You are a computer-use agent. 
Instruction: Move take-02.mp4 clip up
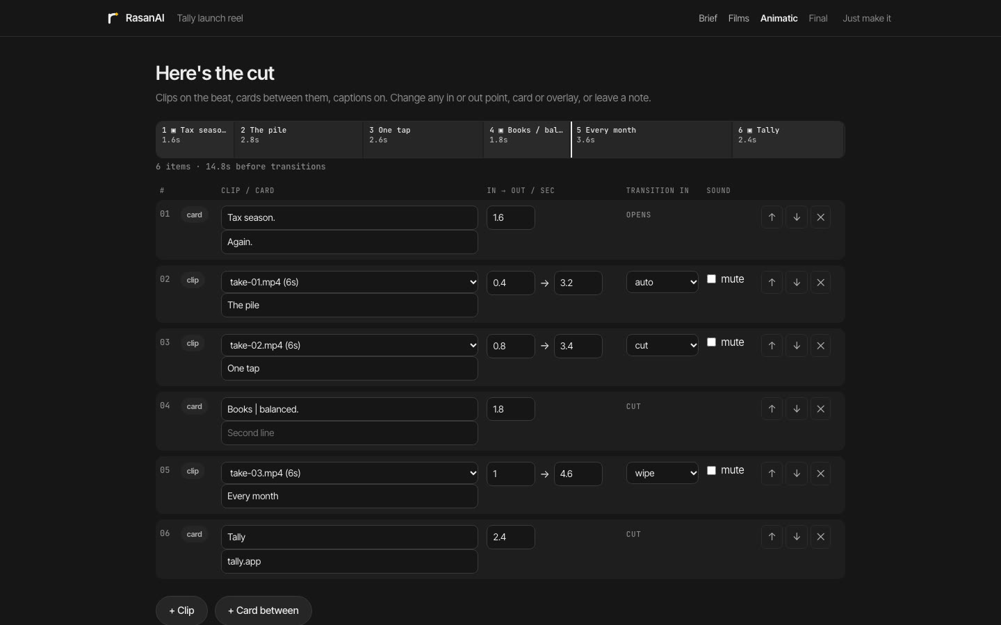coord(772,346)
